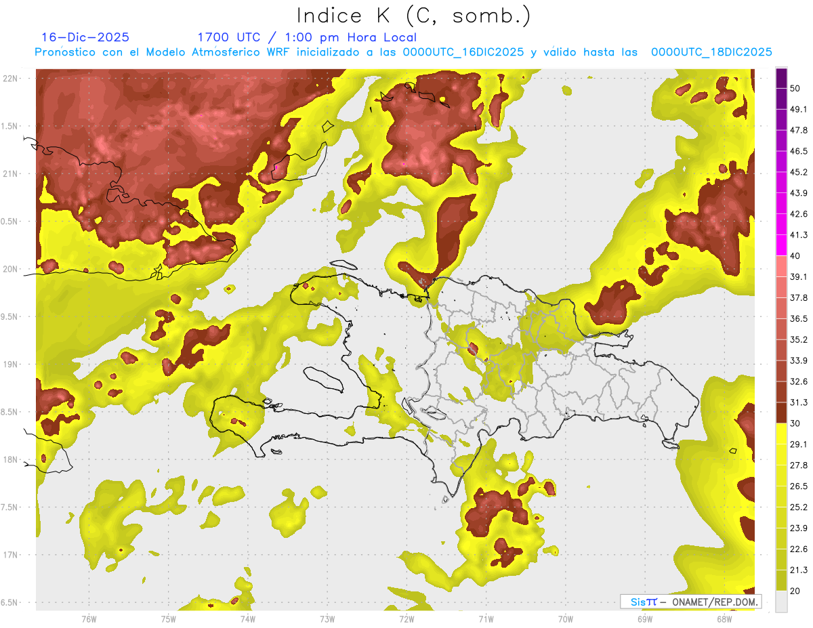813x628 pixels.
Task: Click the '19N' latitude label
Action: pos(11,364)
